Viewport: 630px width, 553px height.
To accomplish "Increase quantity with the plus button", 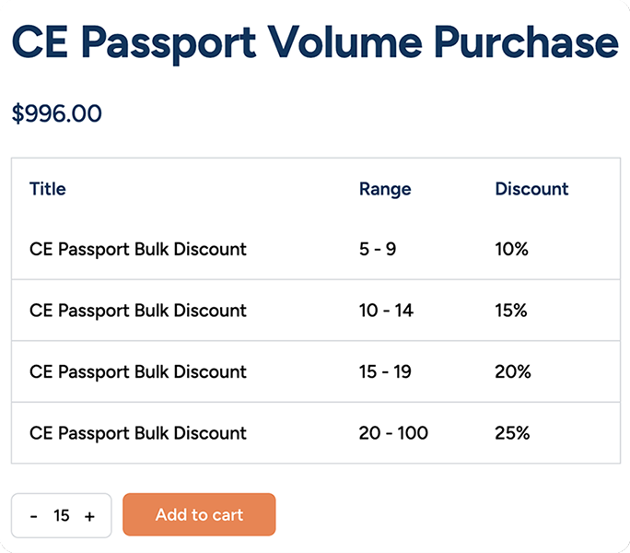I will point(89,516).
